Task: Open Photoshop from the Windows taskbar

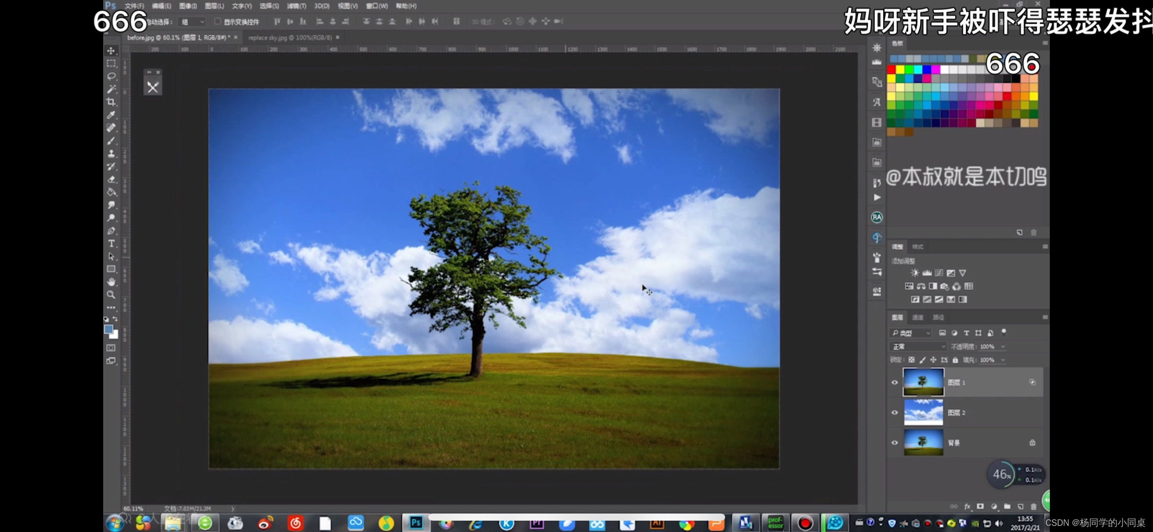Action: 416,523
